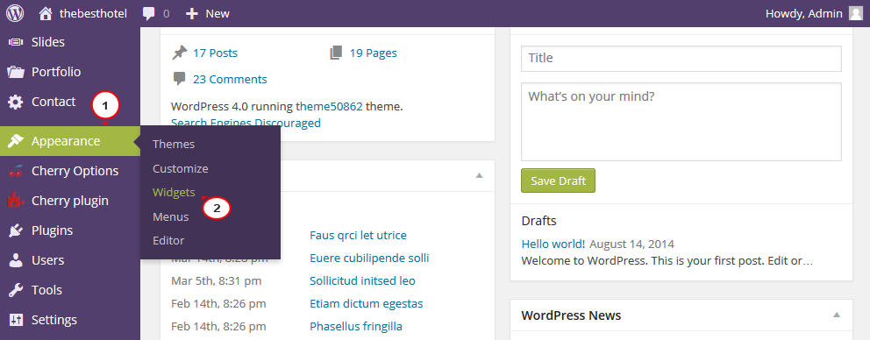Focus the What's on your mind textarea
870x340 pixels.
point(681,122)
